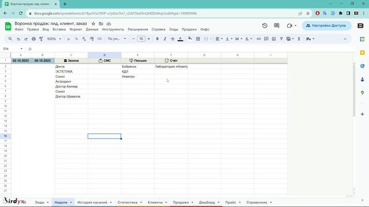Open the Формат menu
Viewport: 369px width, 207px height.
point(76,29)
